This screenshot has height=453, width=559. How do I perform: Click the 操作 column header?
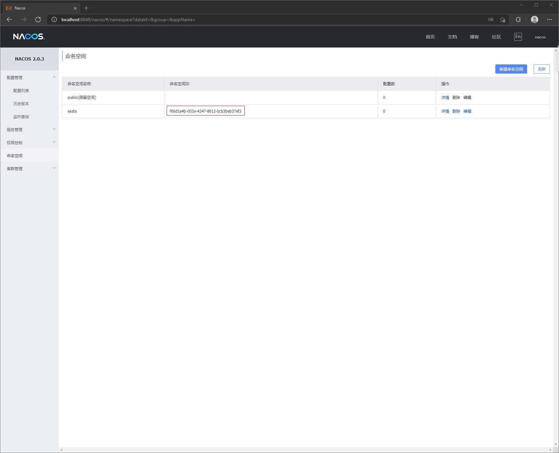point(493,84)
